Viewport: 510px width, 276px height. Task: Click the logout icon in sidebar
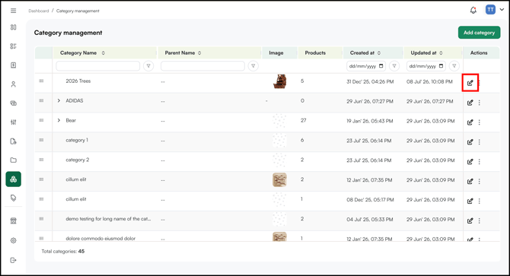pos(14,260)
